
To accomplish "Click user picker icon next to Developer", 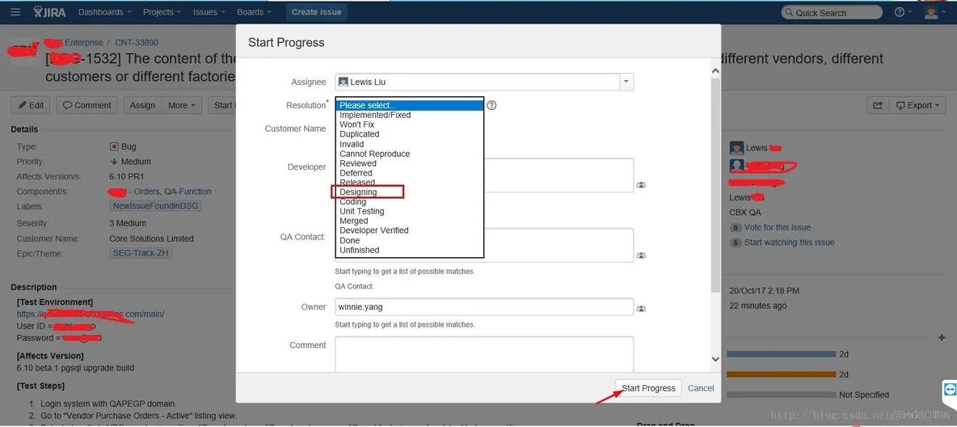I will click(641, 185).
